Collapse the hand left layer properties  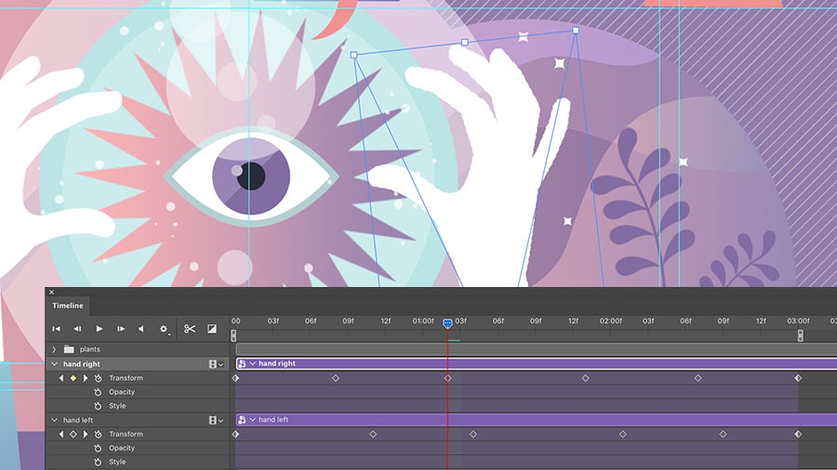54,420
